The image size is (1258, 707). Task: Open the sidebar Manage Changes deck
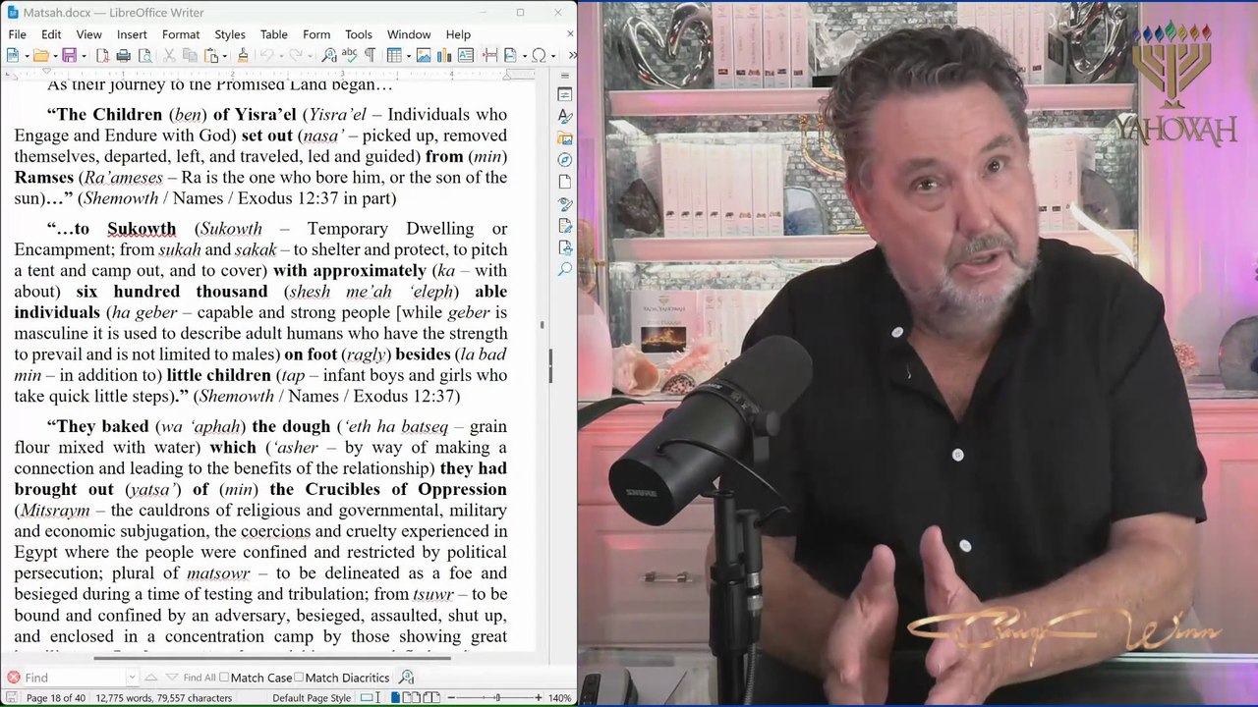coord(564,226)
